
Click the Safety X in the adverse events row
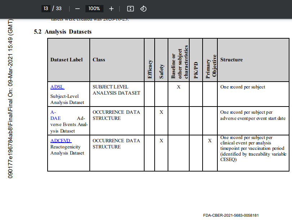(162, 112)
